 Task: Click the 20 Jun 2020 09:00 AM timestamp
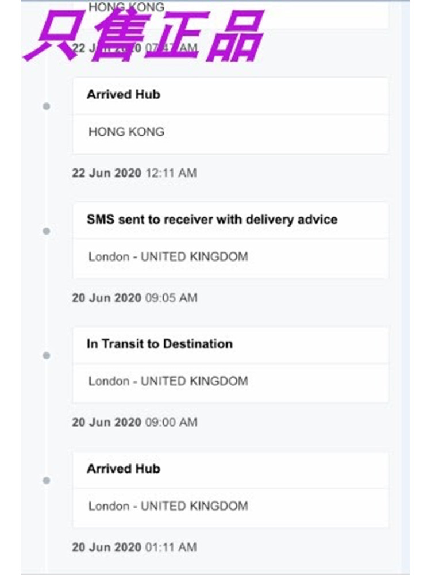coord(134,422)
